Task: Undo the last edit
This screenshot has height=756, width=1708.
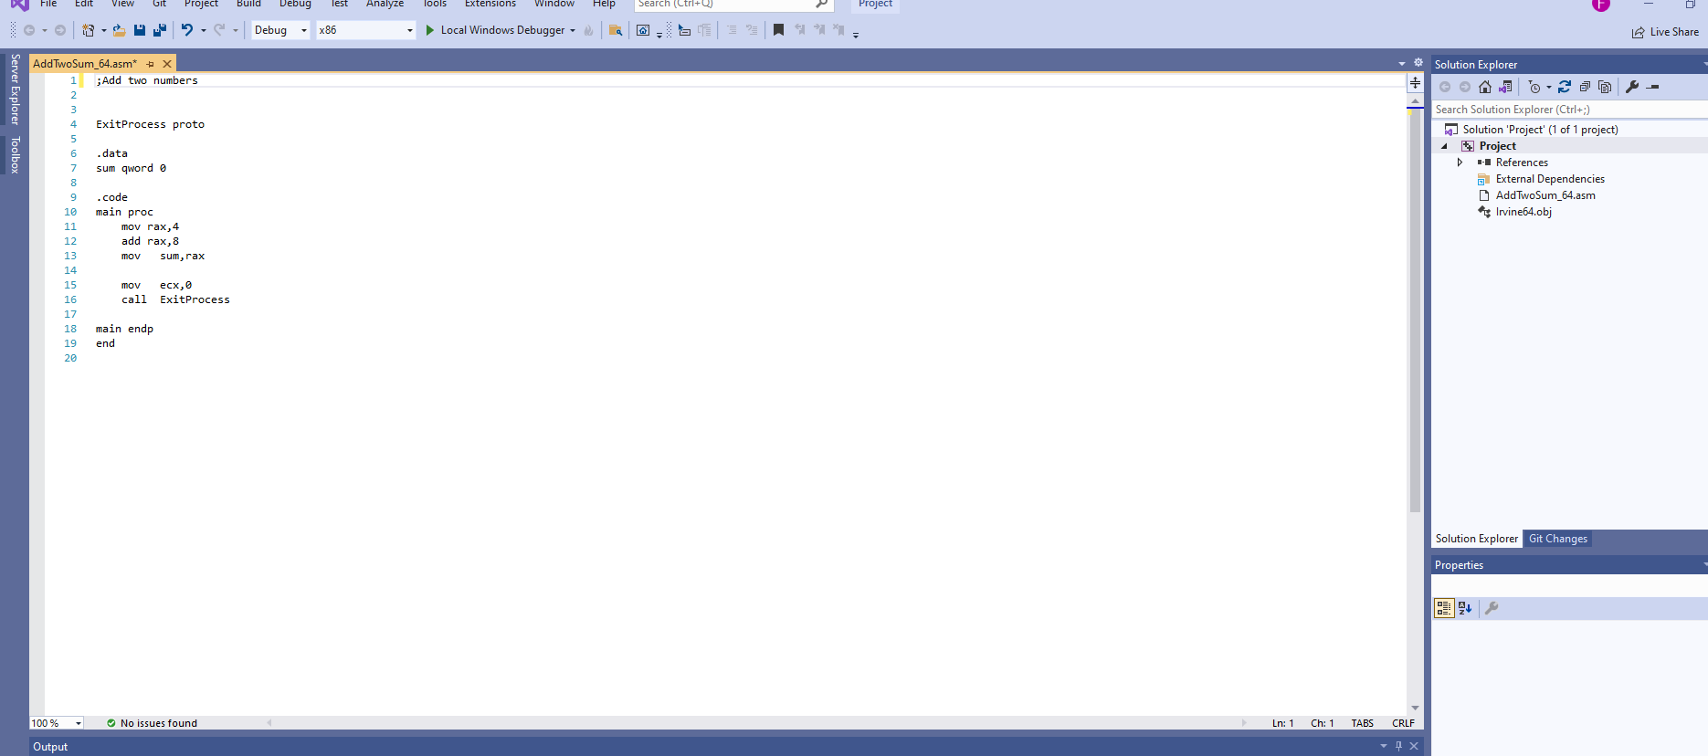Action: click(187, 30)
